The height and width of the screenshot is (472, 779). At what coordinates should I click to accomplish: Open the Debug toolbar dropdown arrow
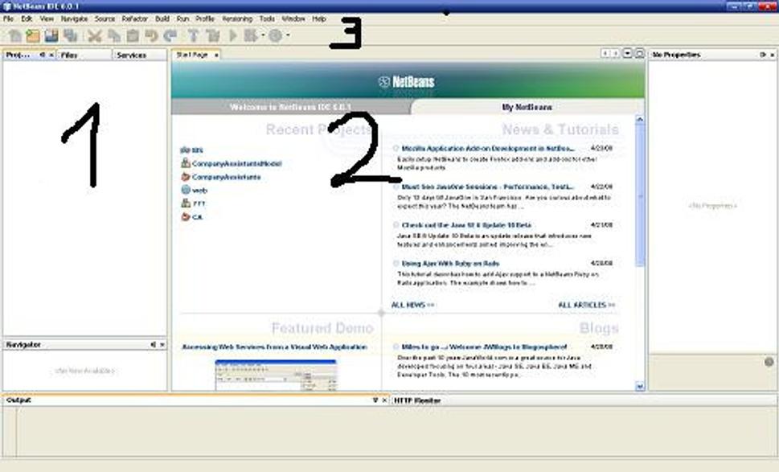pyautogui.click(x=263, y=35)
